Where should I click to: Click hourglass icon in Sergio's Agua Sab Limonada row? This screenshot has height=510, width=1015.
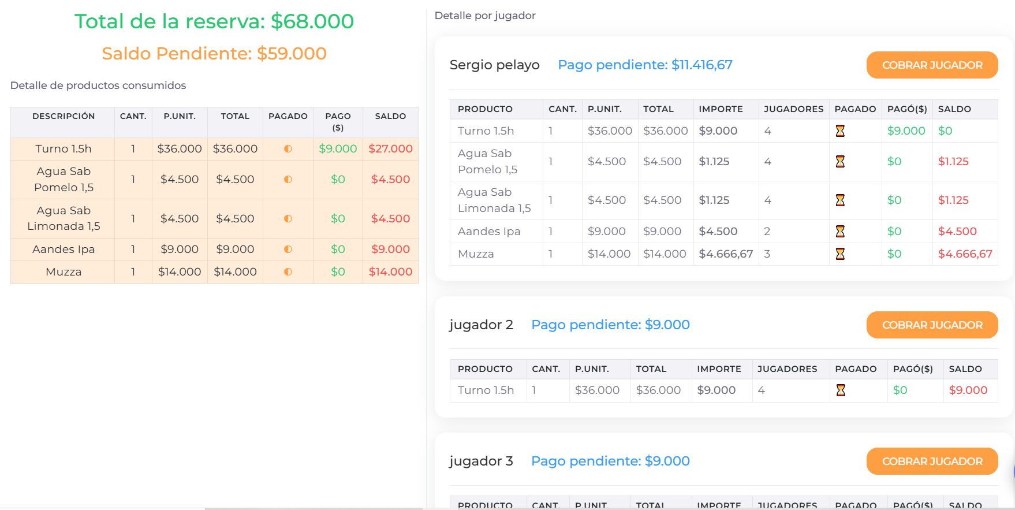click(840, 200)
